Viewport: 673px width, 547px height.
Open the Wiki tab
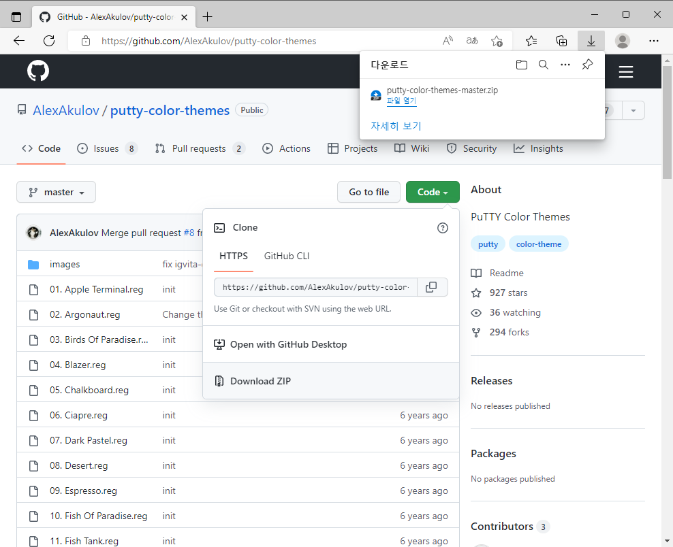[x=411, y=148]
